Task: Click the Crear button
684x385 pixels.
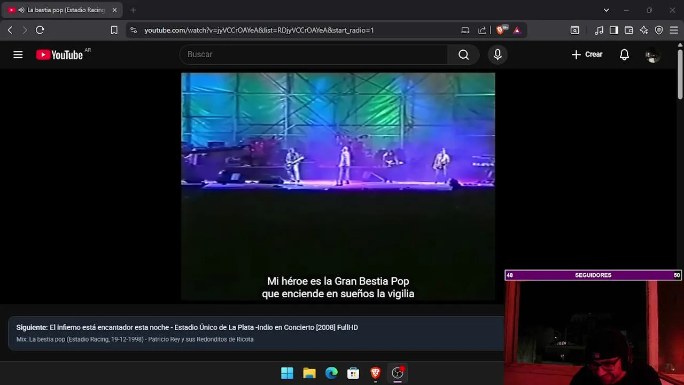Action: click(587, 55)
